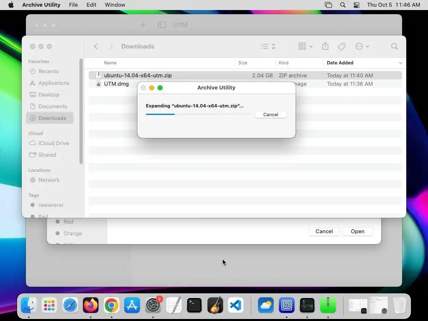Open the list view switcher dropdown
The height and width of the screenshot is (321, 428).
268,46
